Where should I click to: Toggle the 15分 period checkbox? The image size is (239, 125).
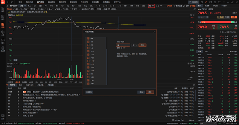[88, 54]
